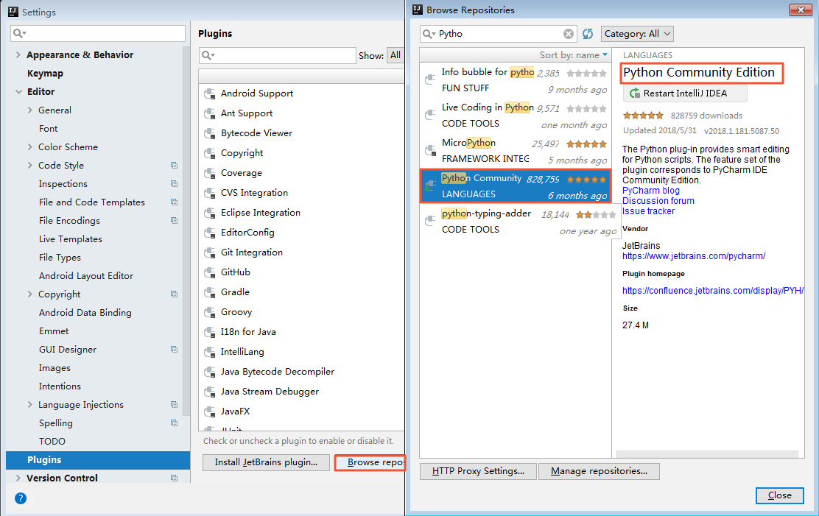The image size is (819, 516).
Task: Open the jetbrains.com/pycharm vendor link
Action: coord(694,256)
